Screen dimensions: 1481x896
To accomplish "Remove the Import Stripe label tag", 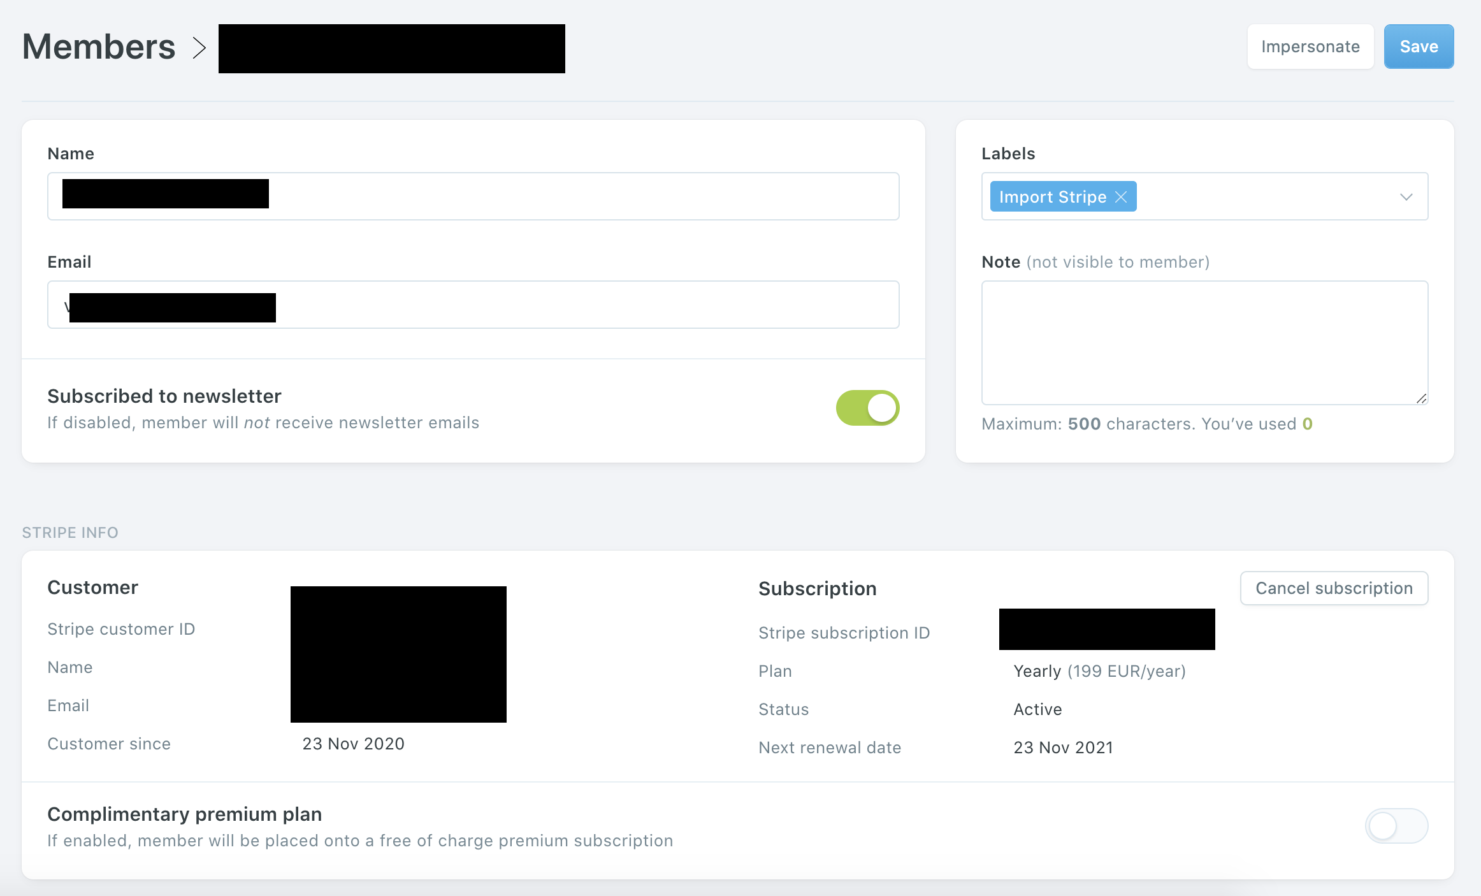I will (1121, 197).
